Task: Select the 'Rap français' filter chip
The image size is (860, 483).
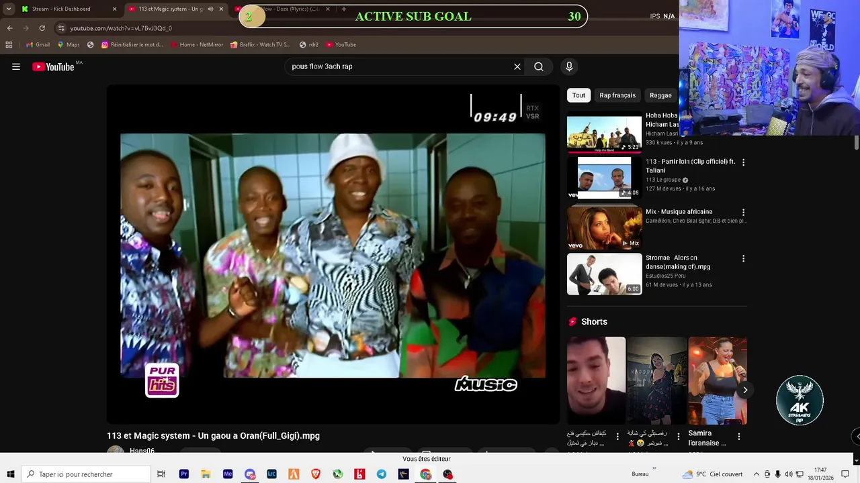Action: [x=617, y=95]
